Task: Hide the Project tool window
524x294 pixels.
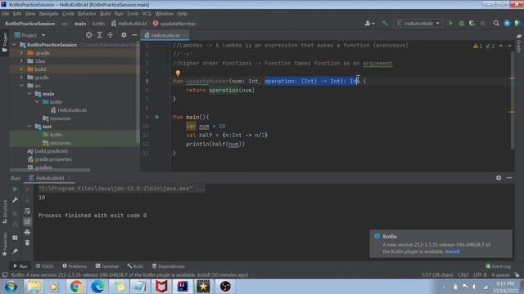Action: 134,35
